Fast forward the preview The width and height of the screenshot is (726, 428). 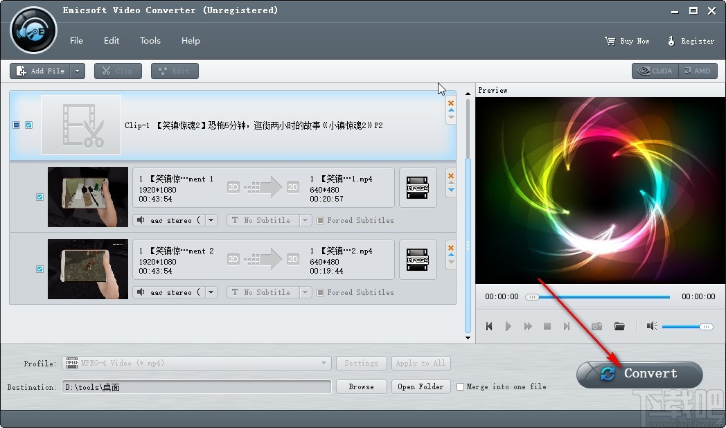coord(528,326)
